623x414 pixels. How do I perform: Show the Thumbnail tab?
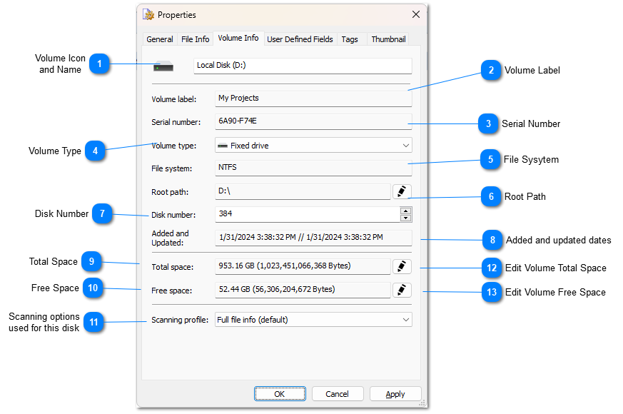388,39
